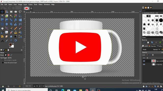The width and height of the screenshot is (163, 91).
Task: Reset colors to black and white
Action: pyautogui.click(x=10, y=47)
